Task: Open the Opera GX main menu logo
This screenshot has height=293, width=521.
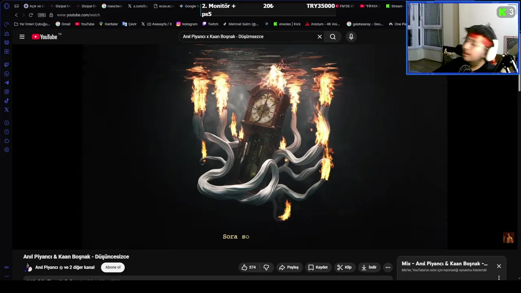Action: tap(7, 6)
